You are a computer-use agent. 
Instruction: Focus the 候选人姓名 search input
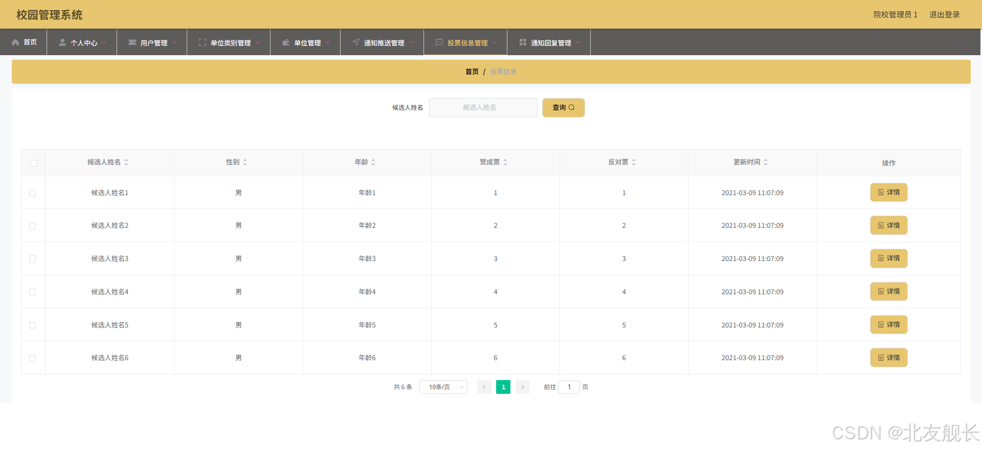point(483,108)
